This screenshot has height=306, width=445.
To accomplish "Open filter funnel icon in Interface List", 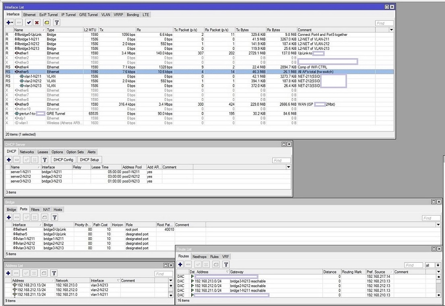I will (57, 23).
